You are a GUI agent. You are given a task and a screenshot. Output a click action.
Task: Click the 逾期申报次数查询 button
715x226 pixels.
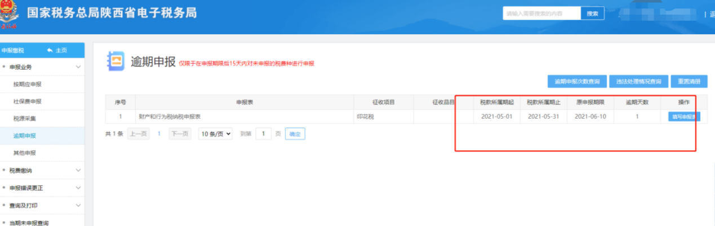578,82
